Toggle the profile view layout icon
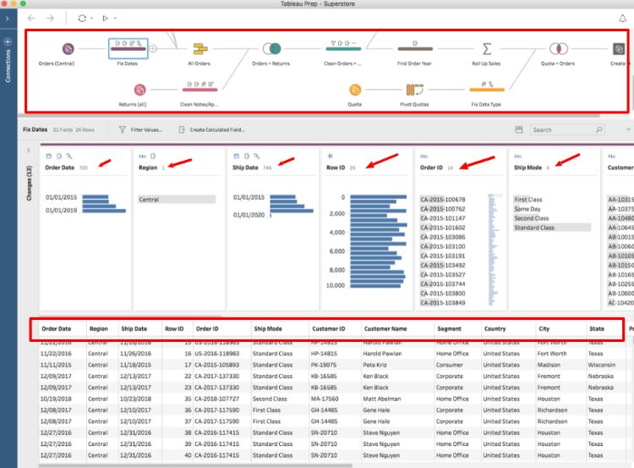The image size is (634, 468). (519, 129)
